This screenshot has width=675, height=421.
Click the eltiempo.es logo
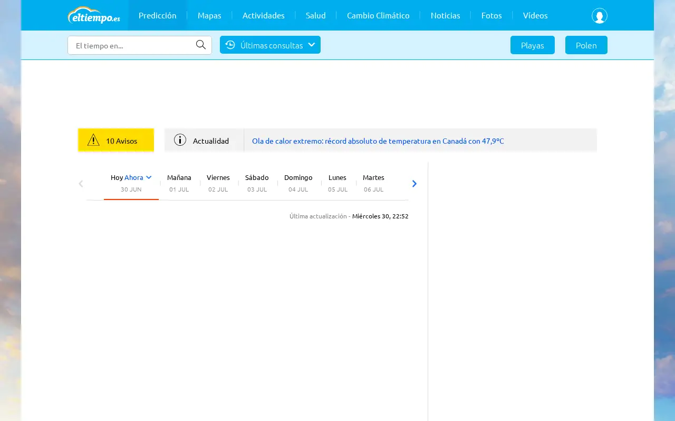(x=94, y=15)
